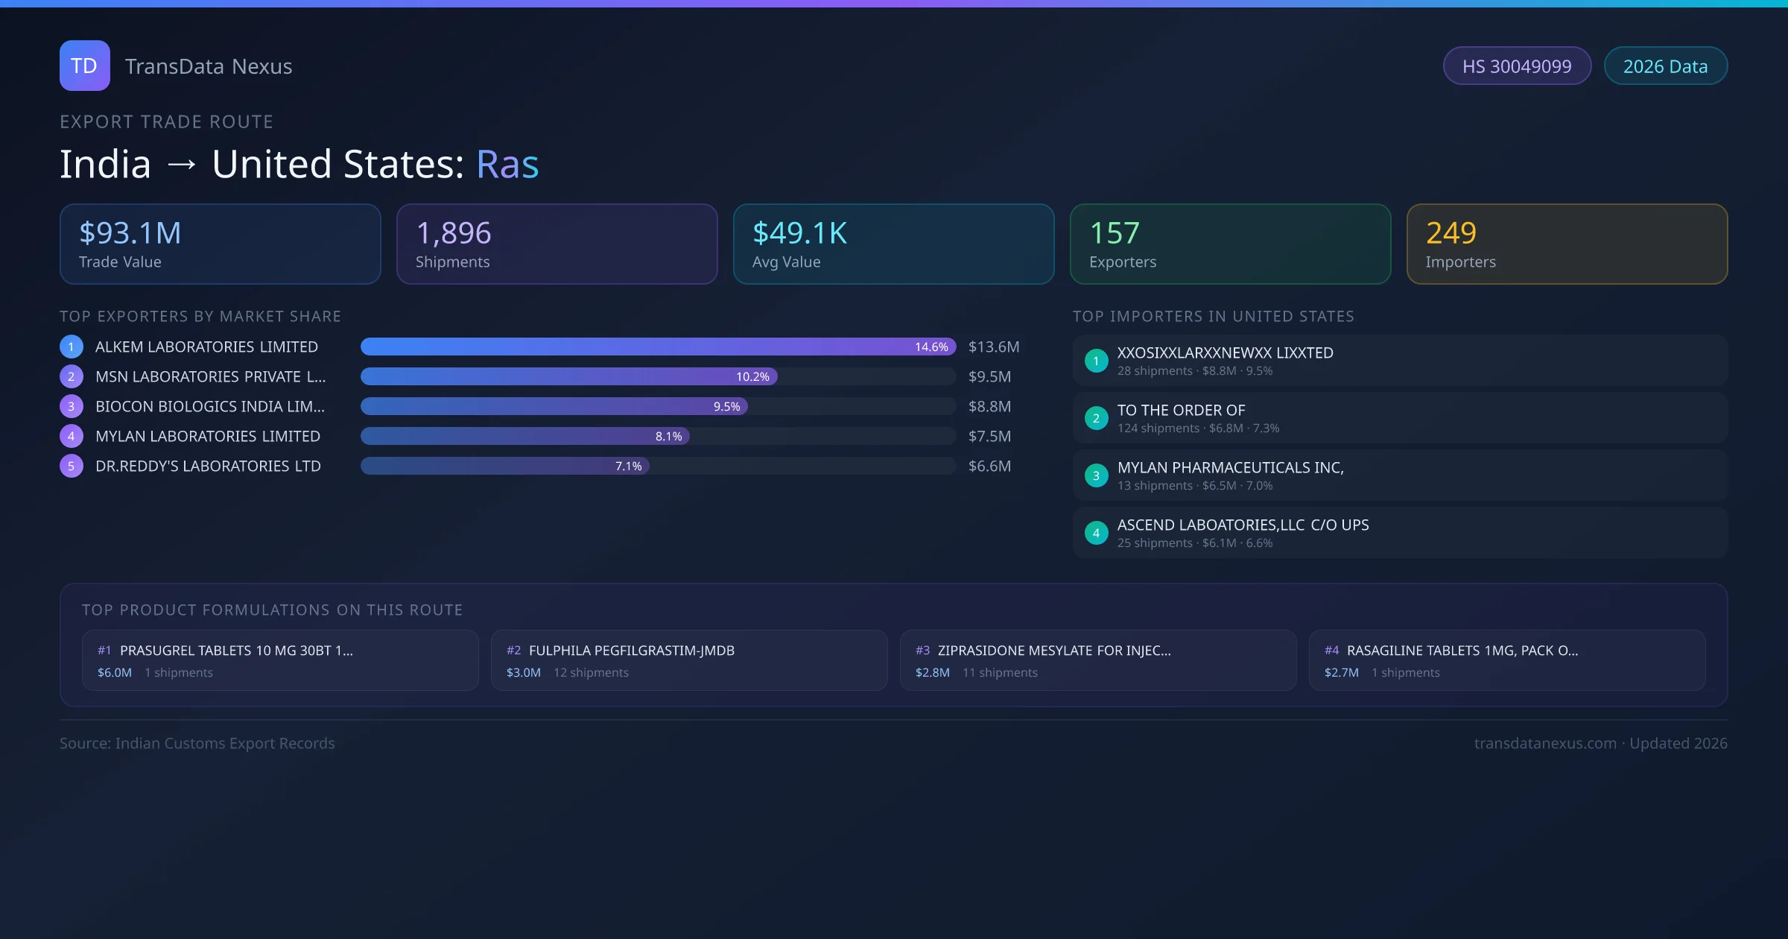
Task: Open the Prasugrel Tablets product card
Action: coord(280,660)
